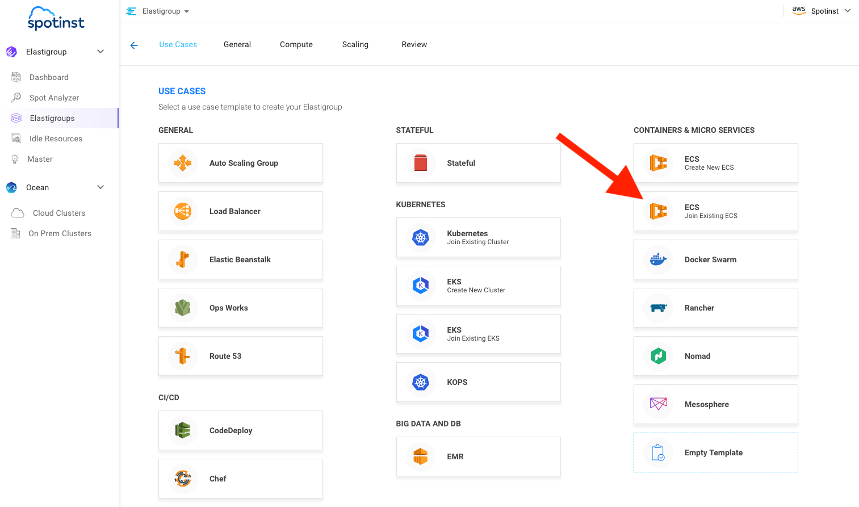Click the Rancher cow icon
Image resolution: width=859 pixels, height=507 pixels.
tap(658, 308)
